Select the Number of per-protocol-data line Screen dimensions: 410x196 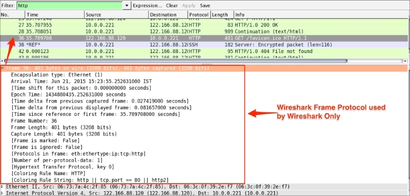57,160
